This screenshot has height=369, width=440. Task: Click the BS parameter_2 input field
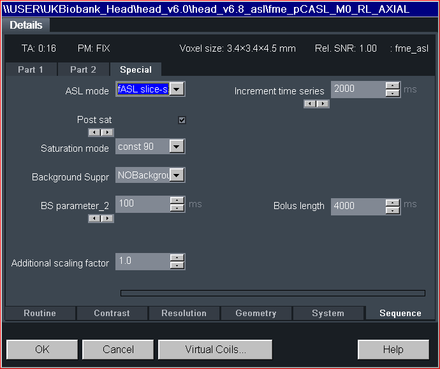pyautogui.click(x=143, y=204)
